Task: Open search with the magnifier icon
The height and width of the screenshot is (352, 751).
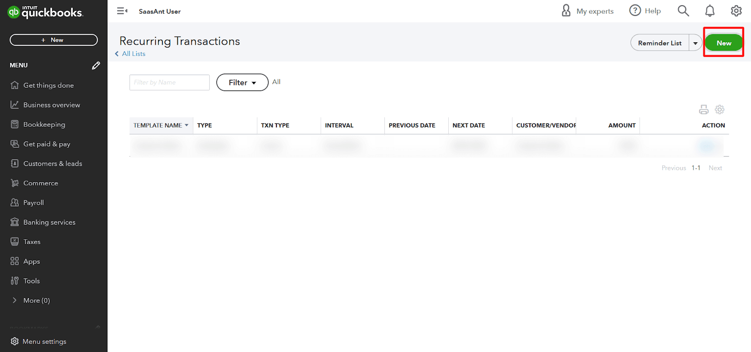Action: coord(683,11)
